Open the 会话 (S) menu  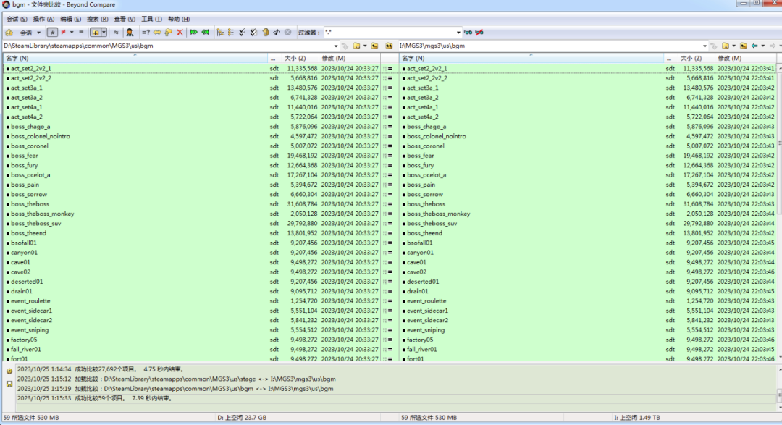click(x=17, y=19)
